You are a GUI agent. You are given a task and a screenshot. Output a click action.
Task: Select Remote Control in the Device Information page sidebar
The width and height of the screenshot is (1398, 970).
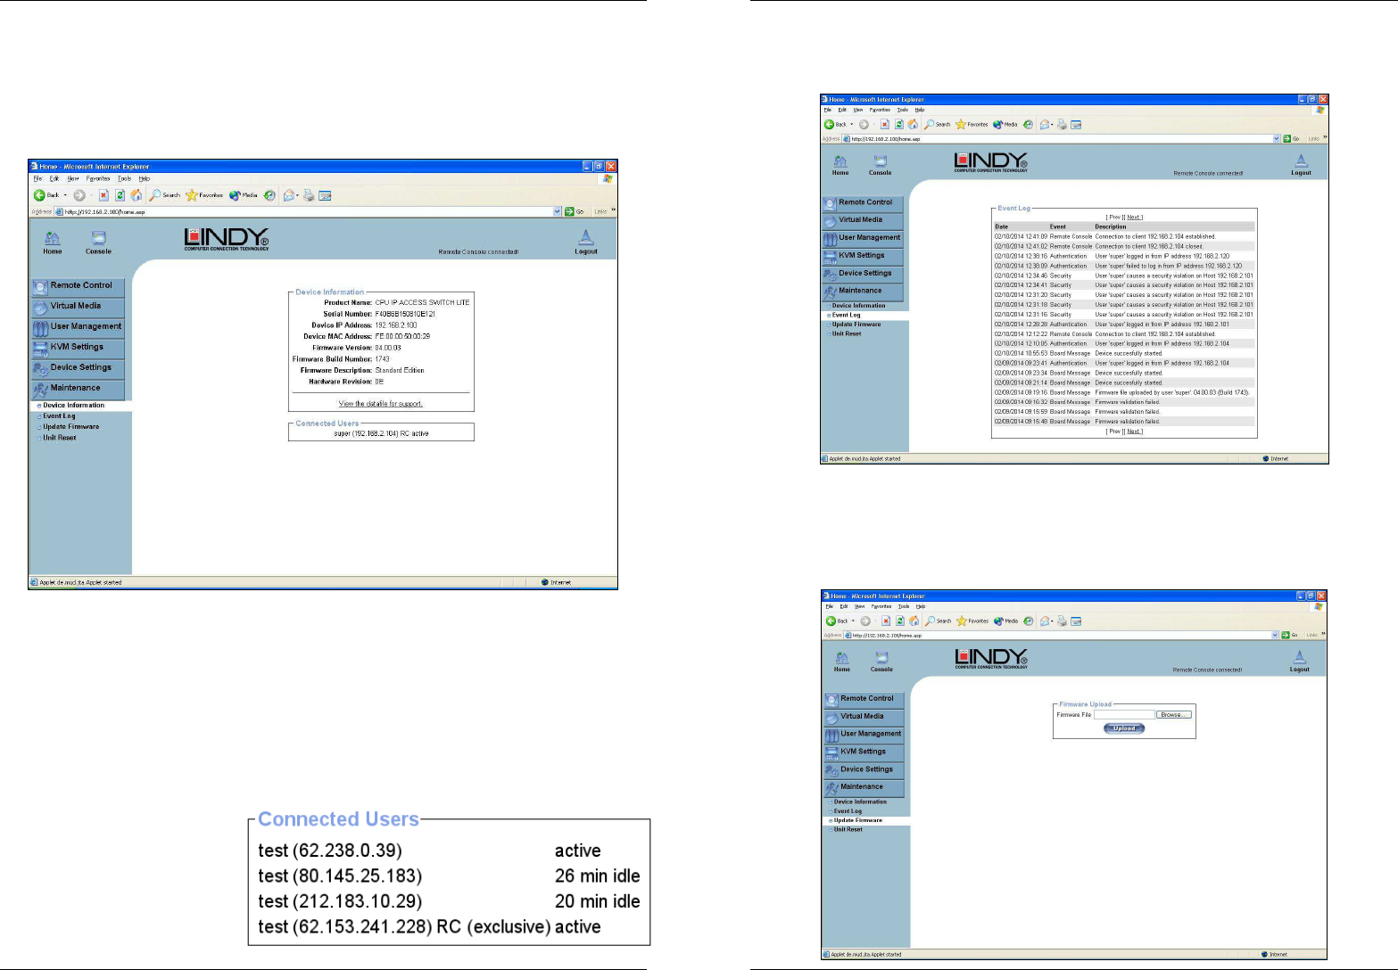(x=79, y=286)
